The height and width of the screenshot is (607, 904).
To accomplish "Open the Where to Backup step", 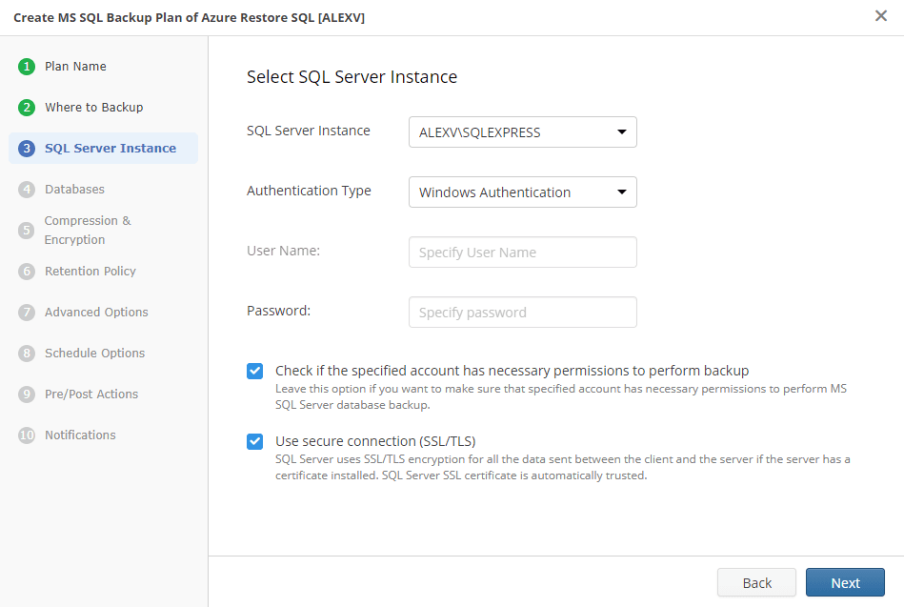I will 93,108.
